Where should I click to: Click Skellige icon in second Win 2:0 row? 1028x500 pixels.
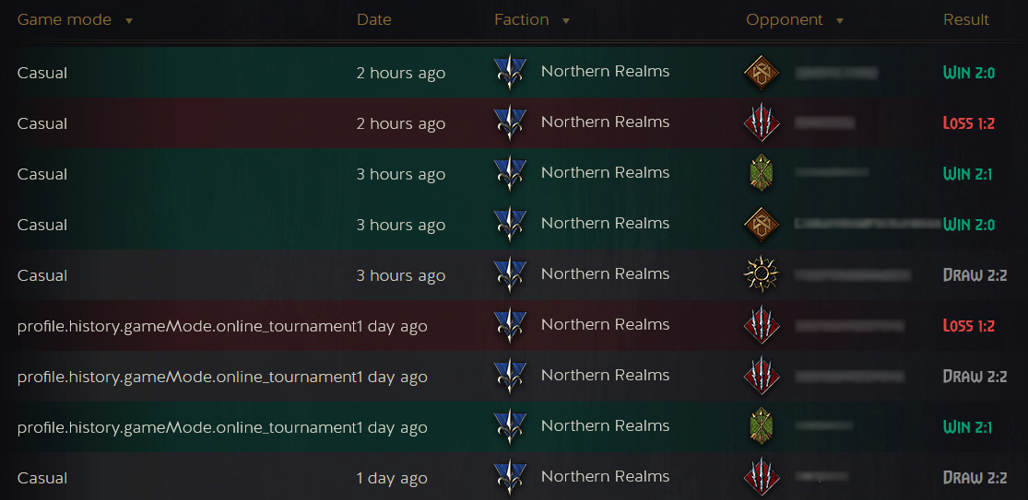[762, 224]
